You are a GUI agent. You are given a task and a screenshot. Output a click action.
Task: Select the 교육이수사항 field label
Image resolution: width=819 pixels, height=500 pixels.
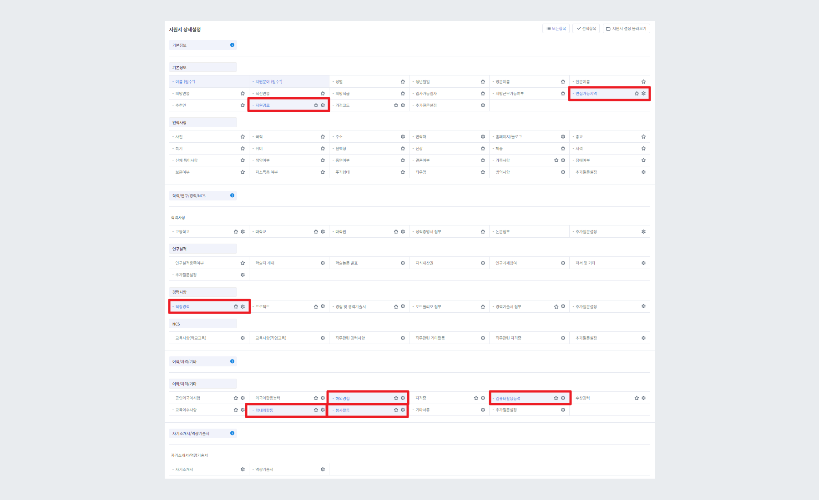pos(186,410)
